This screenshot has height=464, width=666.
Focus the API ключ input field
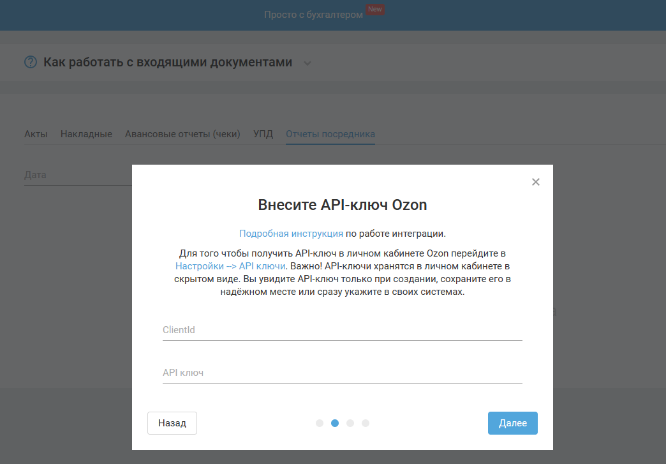click(x=343, y=373)
